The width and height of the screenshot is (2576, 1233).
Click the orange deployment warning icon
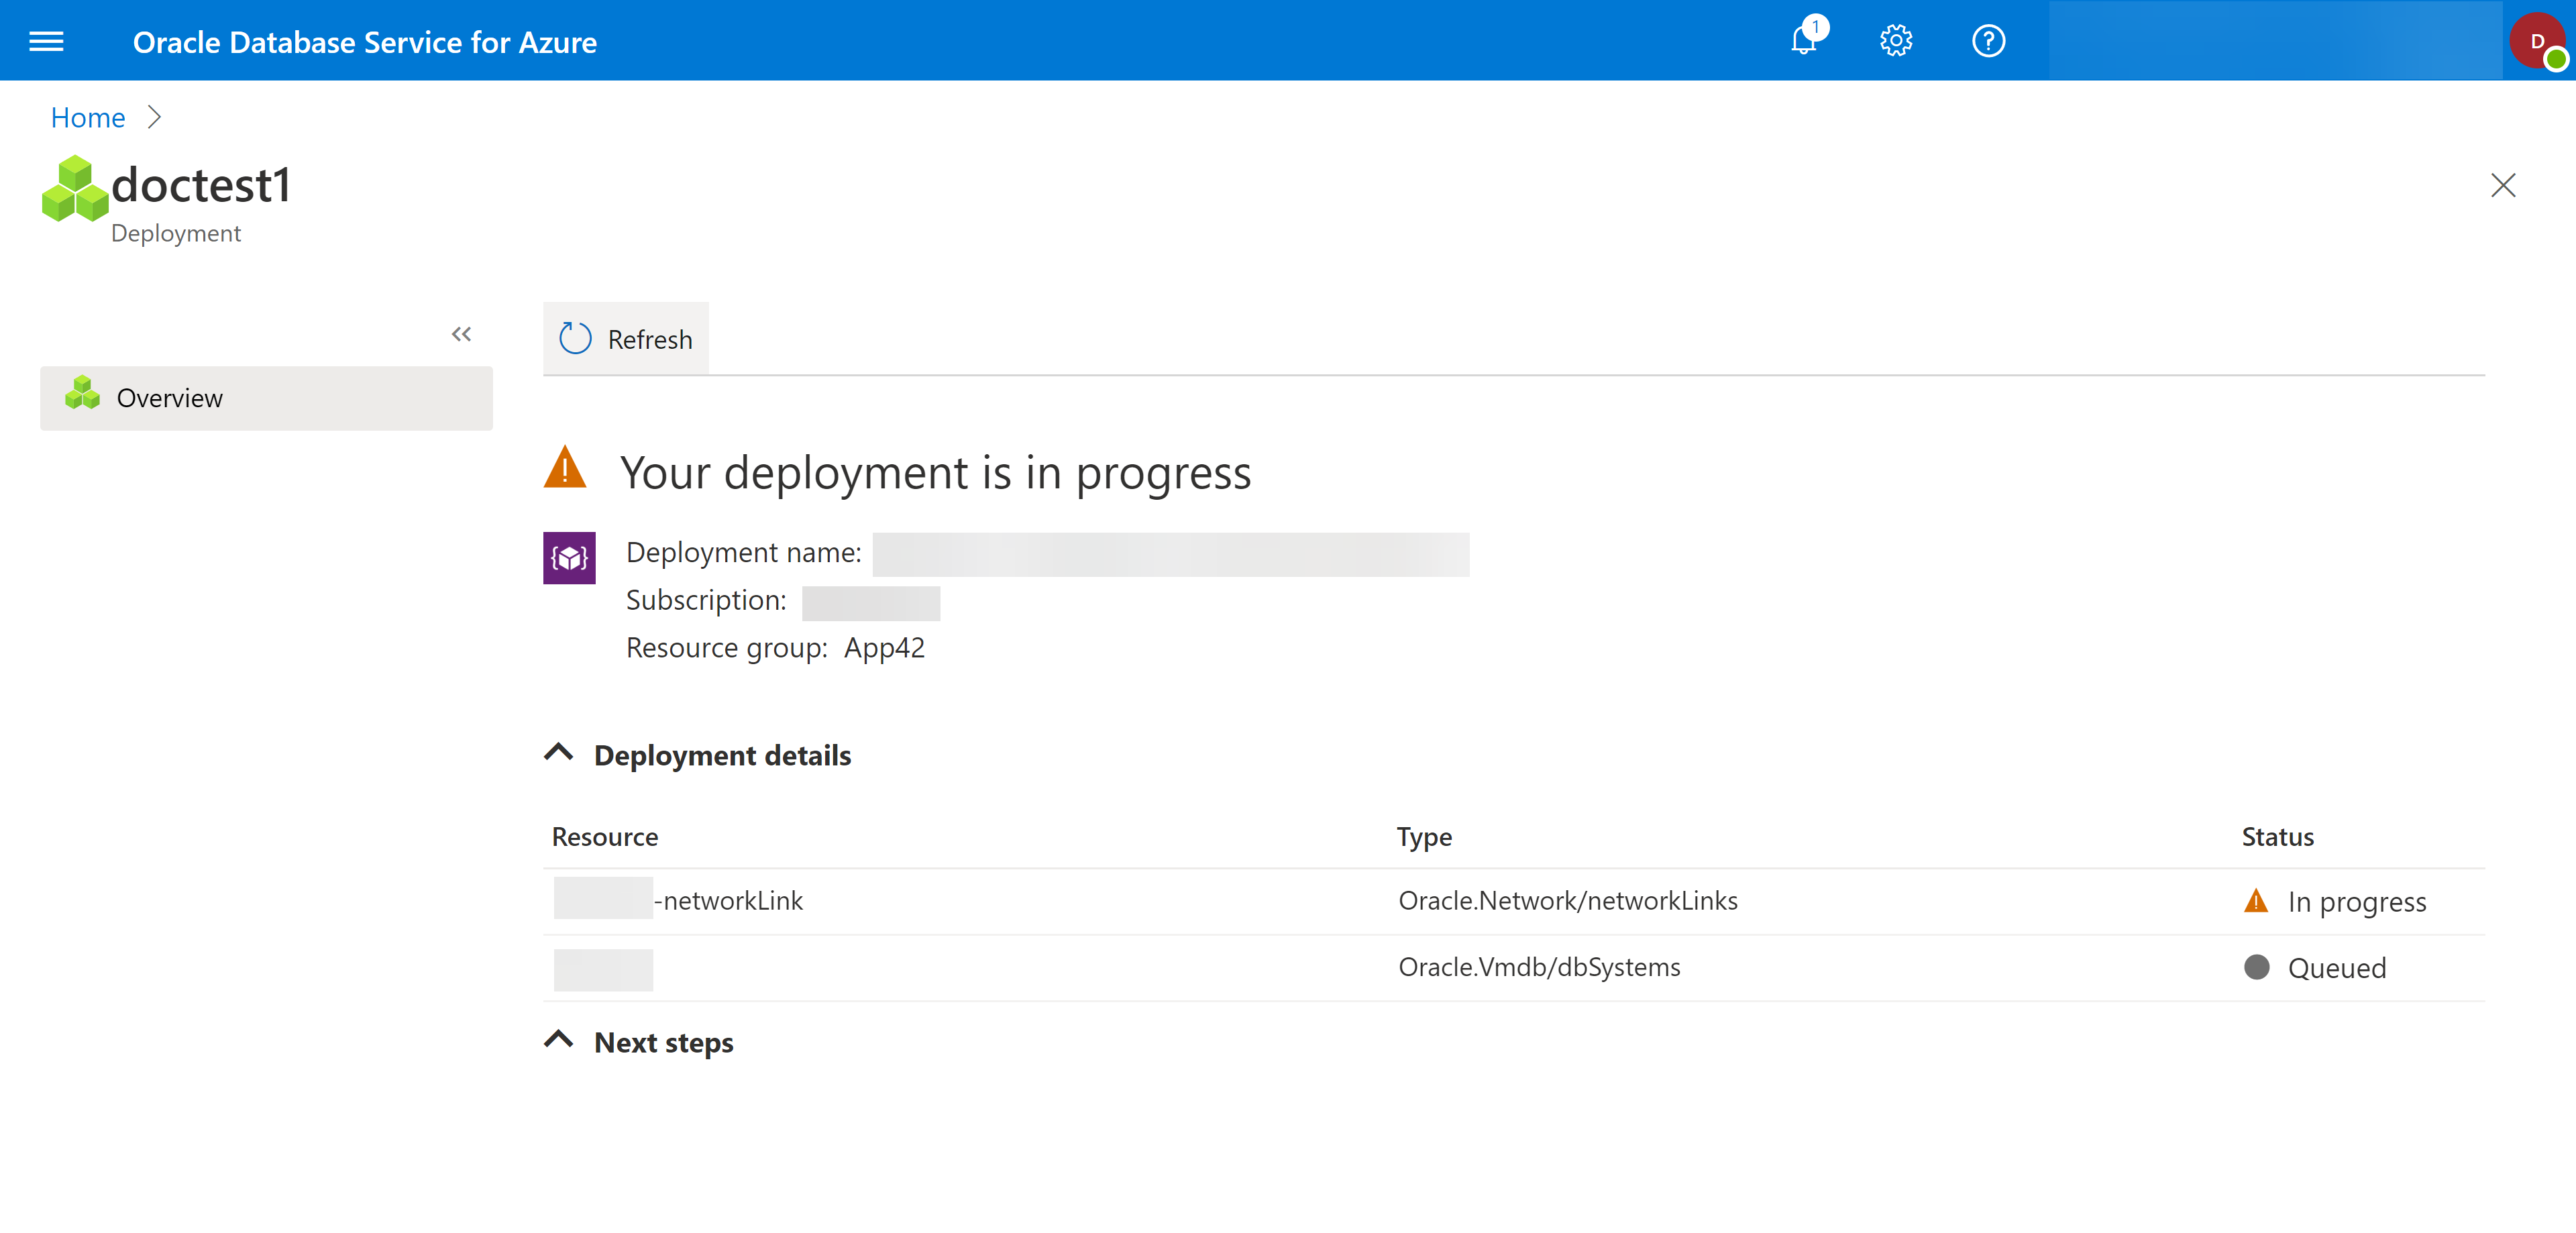click(565, 468)
